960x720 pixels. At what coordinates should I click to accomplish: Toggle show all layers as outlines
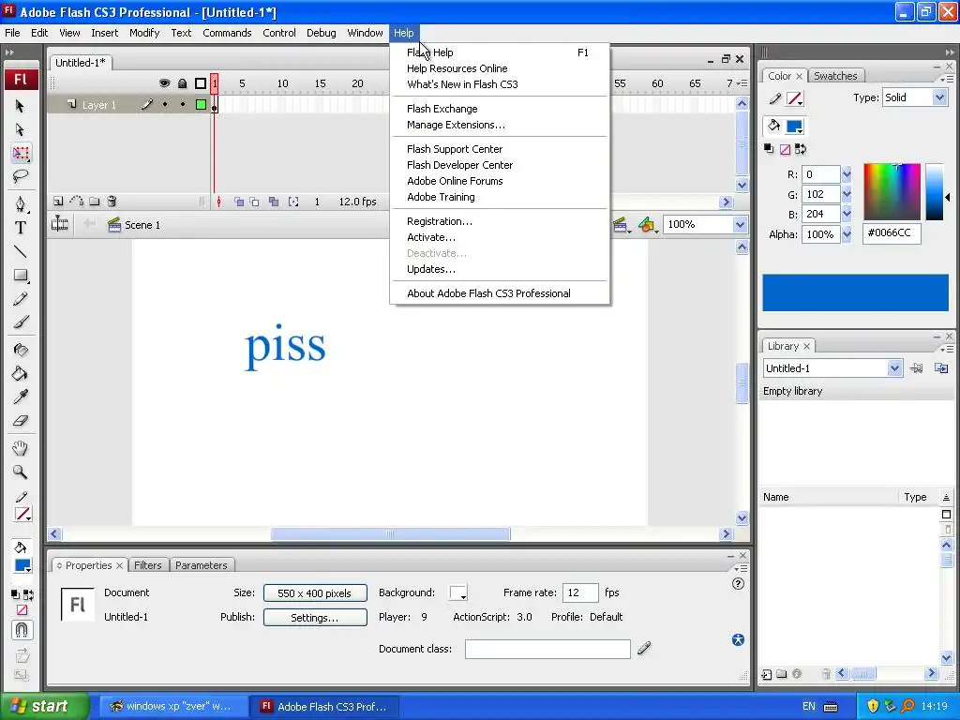(201, 83)
